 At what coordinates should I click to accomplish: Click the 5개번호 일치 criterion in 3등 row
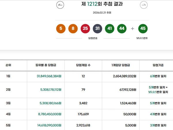[x=158, y=103]
